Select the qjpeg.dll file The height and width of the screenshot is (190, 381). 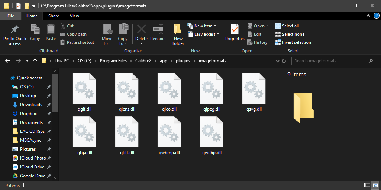coord(212,92)
